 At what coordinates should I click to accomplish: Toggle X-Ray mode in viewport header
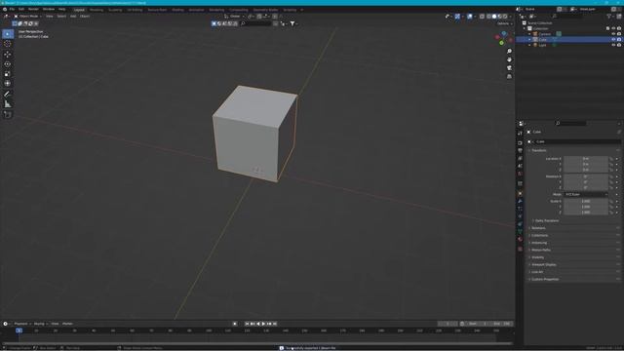pos(482,17)
